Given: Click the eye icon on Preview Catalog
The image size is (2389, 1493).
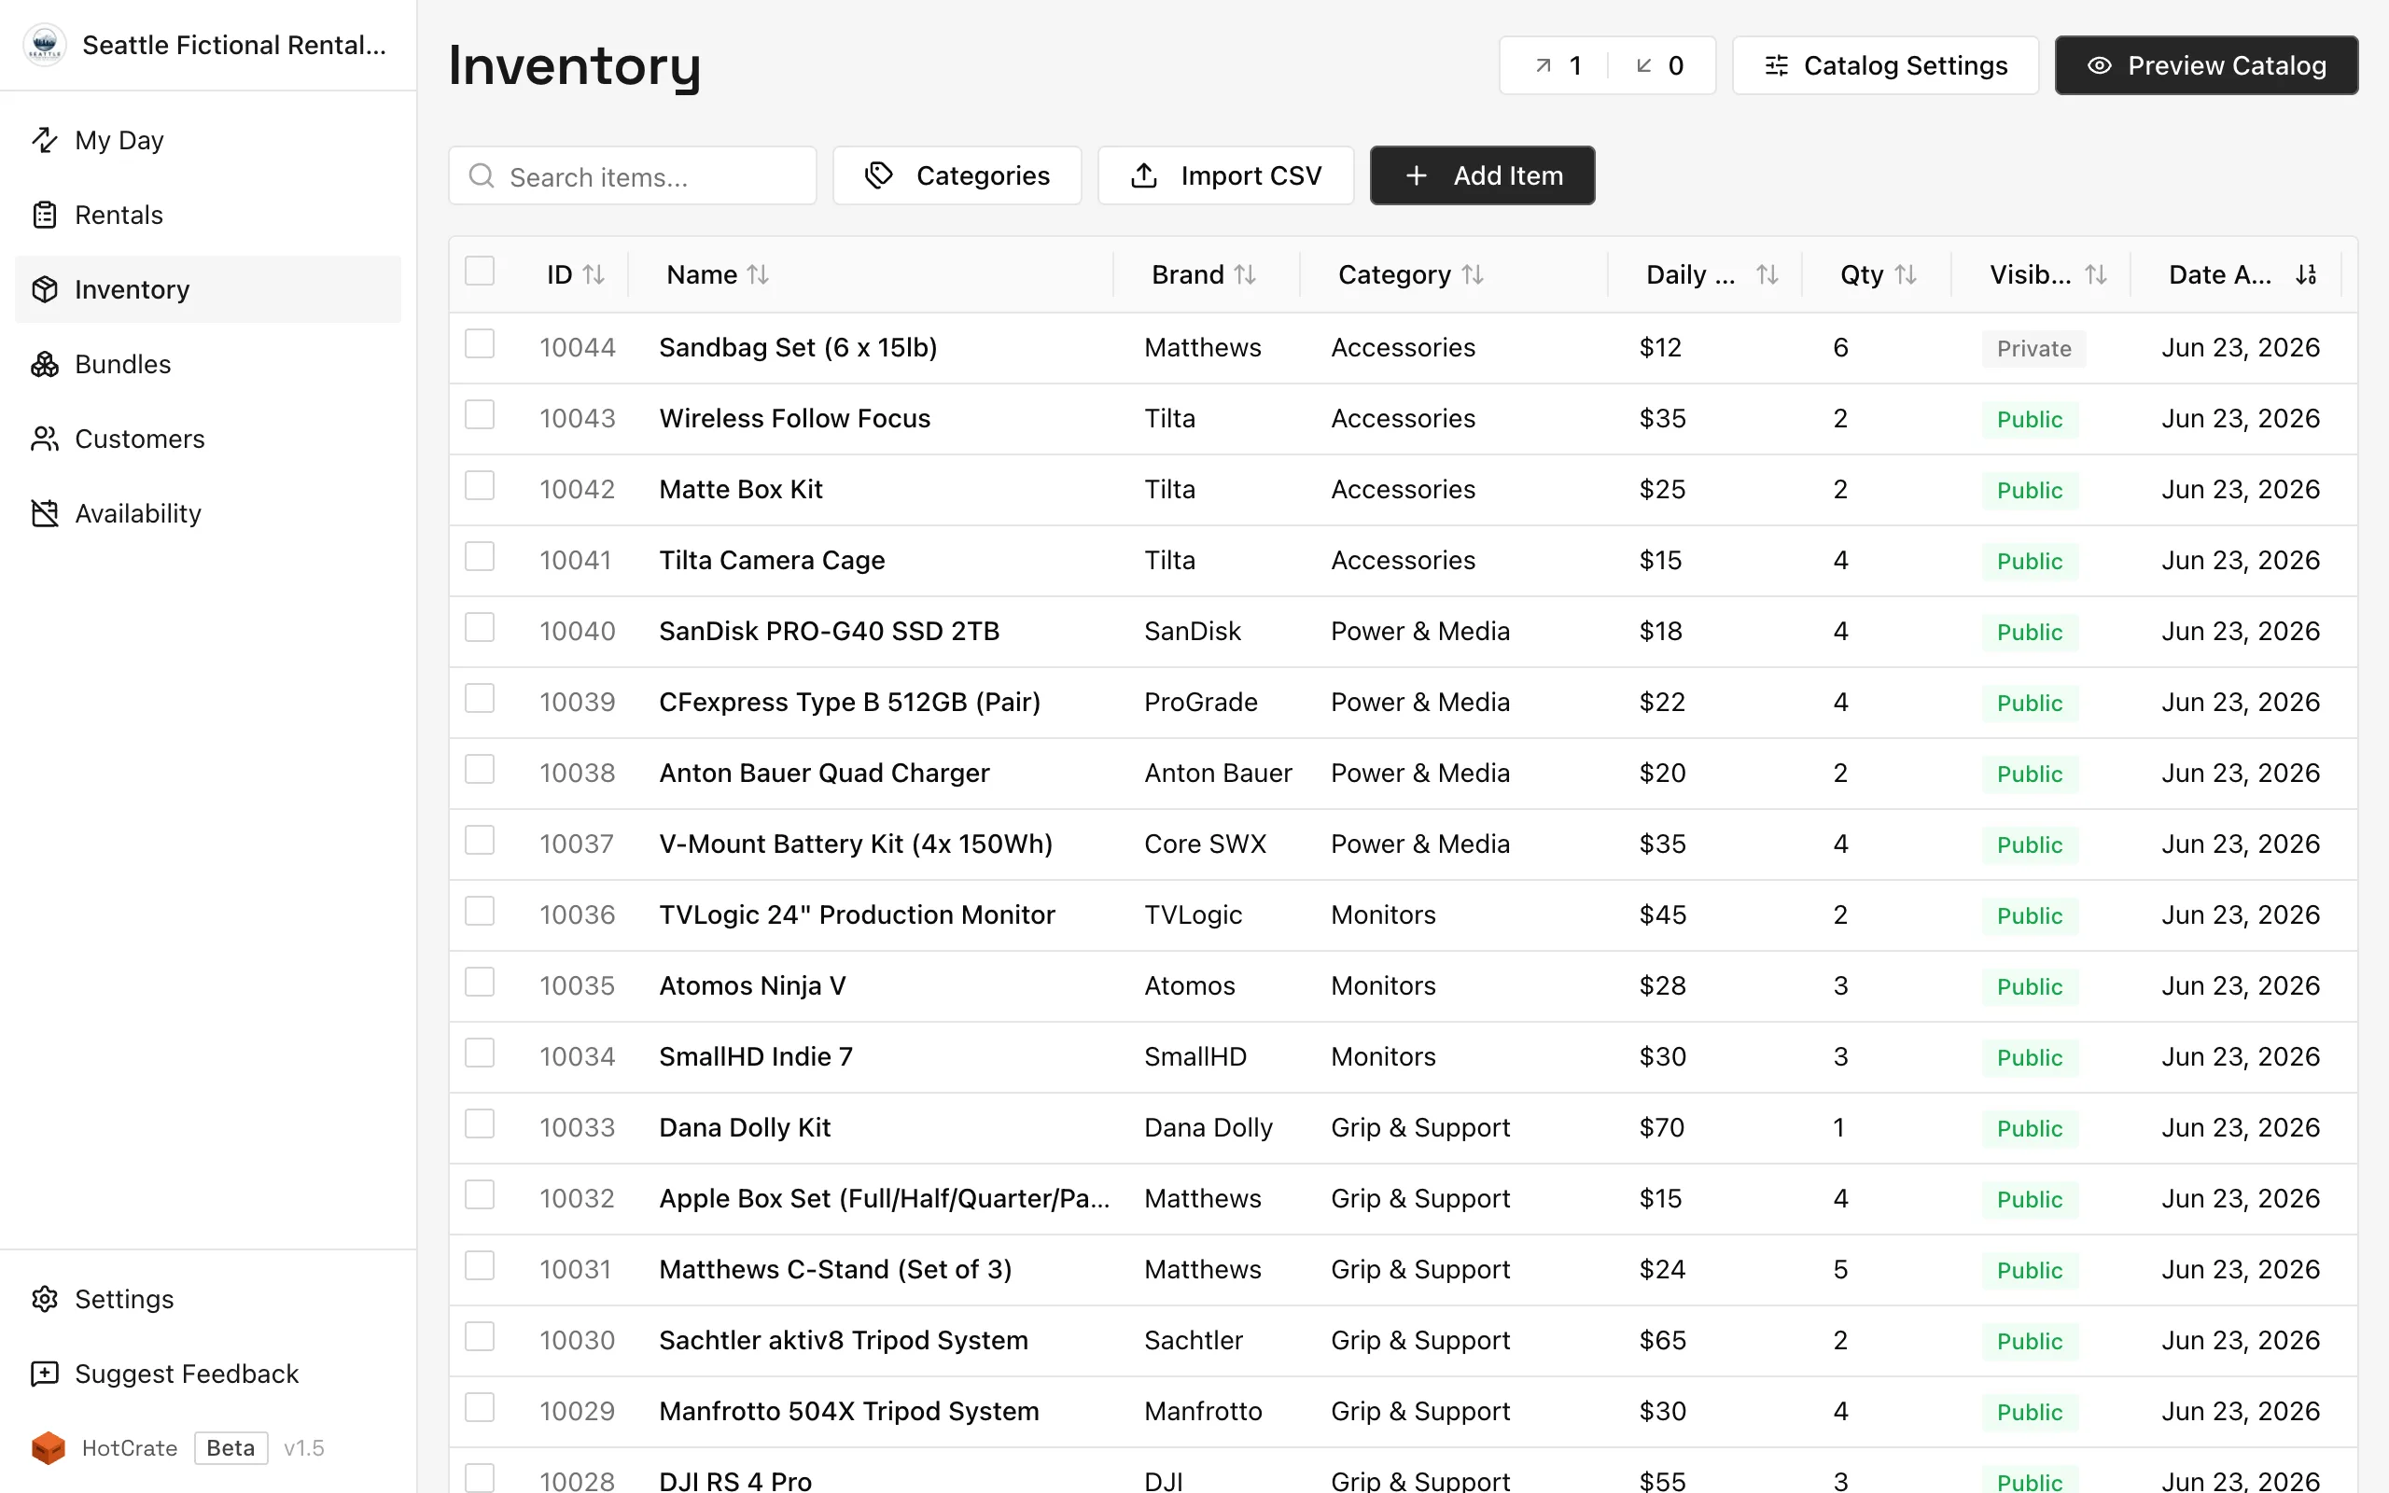Looking at the screenshot, I should point(2099,65).
